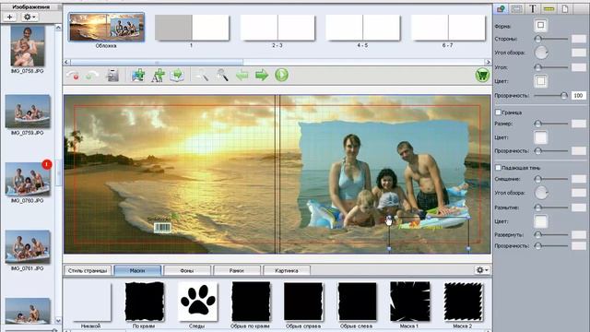Go to previous spread with left arrow

242,76
